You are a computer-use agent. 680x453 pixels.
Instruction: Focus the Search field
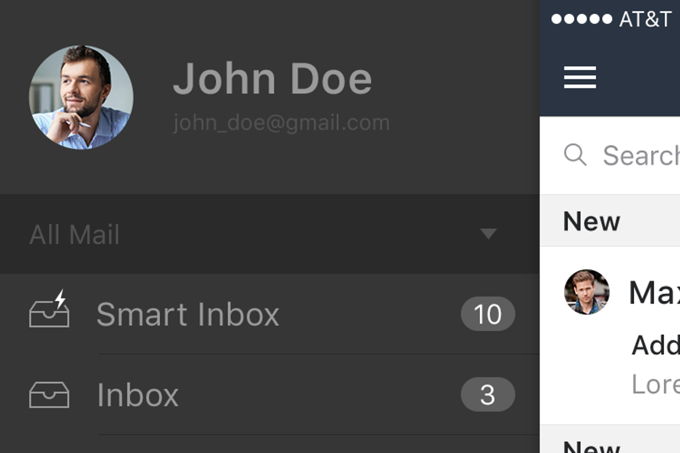click(610, 155)
